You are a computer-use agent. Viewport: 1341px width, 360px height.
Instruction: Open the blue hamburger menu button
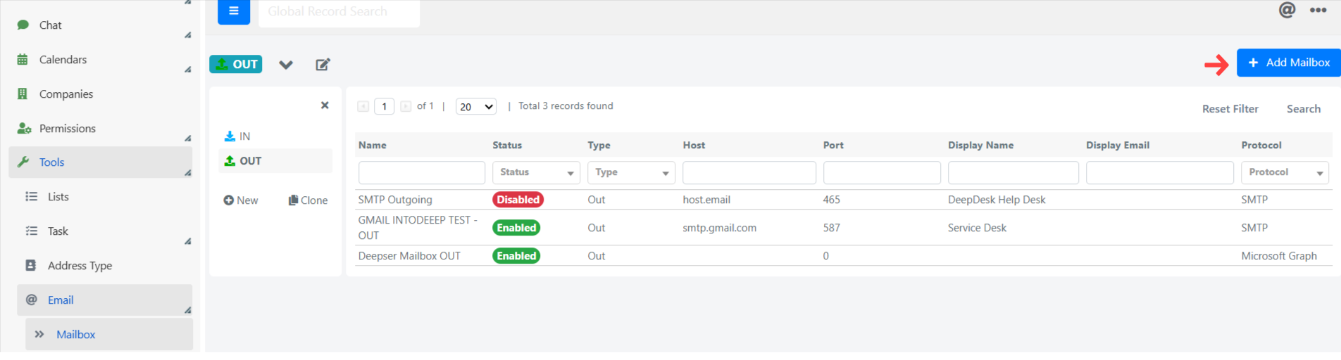point(234,11)
